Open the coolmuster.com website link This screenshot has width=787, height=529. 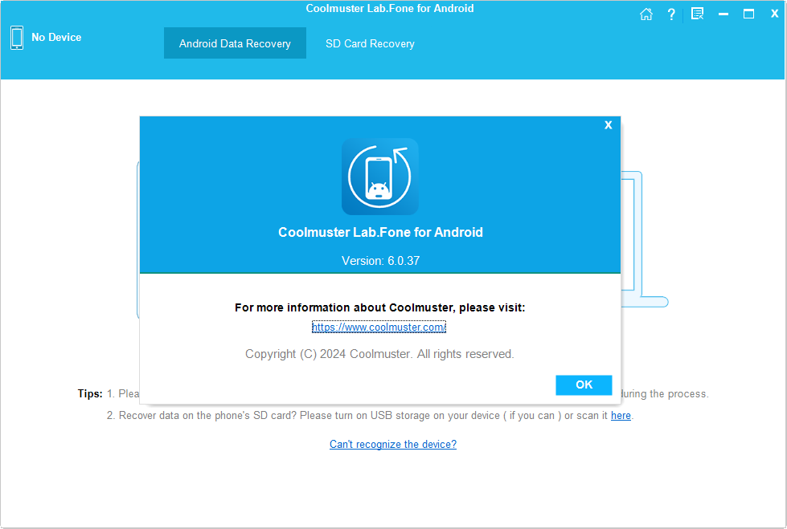tap(379, 327)
